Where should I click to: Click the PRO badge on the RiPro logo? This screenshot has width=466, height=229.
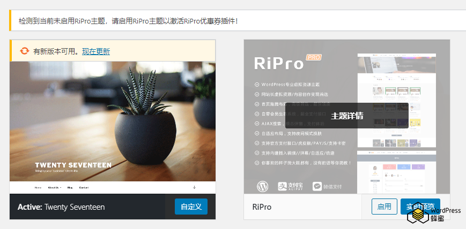tap(314, 57)
